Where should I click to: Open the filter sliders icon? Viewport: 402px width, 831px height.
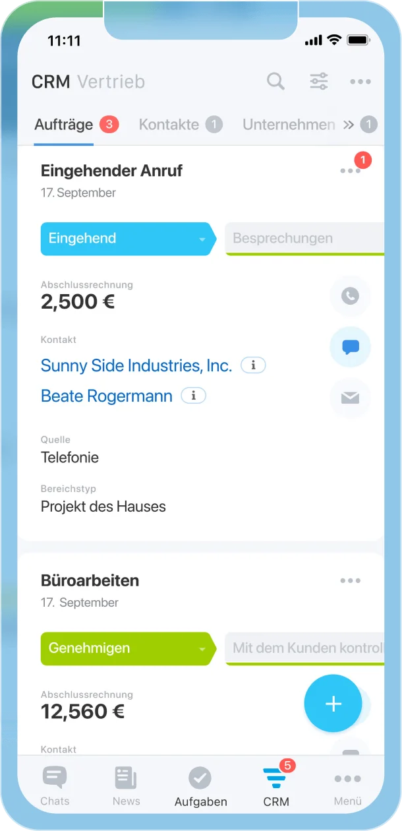[319, 82]
